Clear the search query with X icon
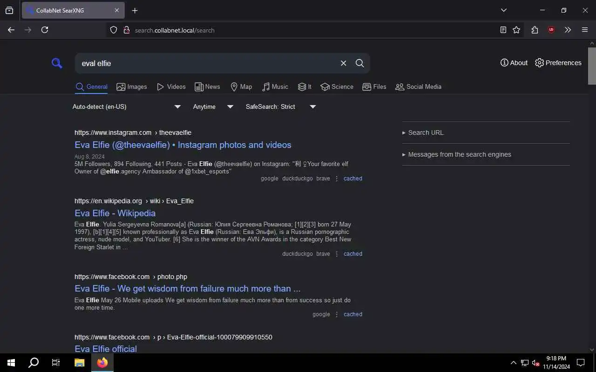Image resolution: width=596 pixels, height=372 pixels. coord(344,63)
